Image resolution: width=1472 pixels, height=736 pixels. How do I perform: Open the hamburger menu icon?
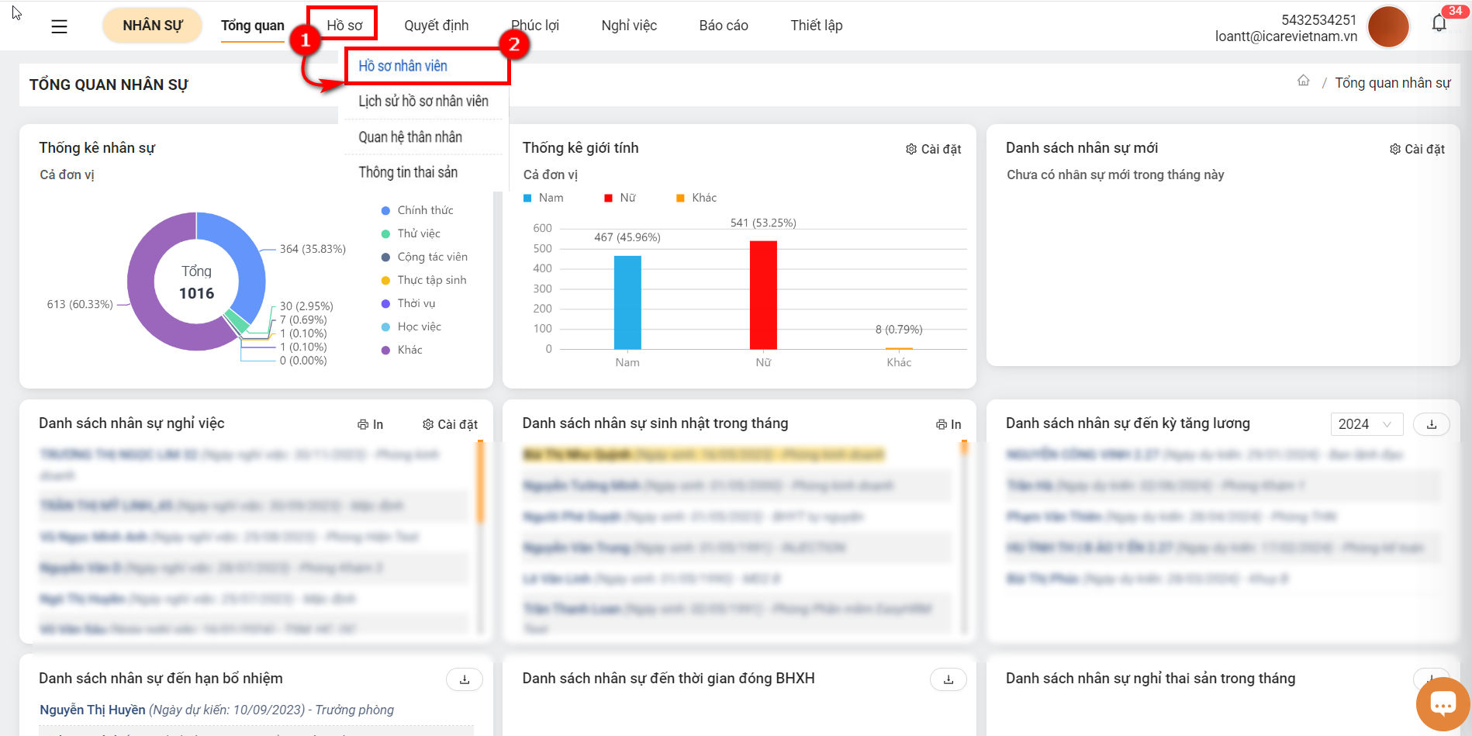point(59,26)
